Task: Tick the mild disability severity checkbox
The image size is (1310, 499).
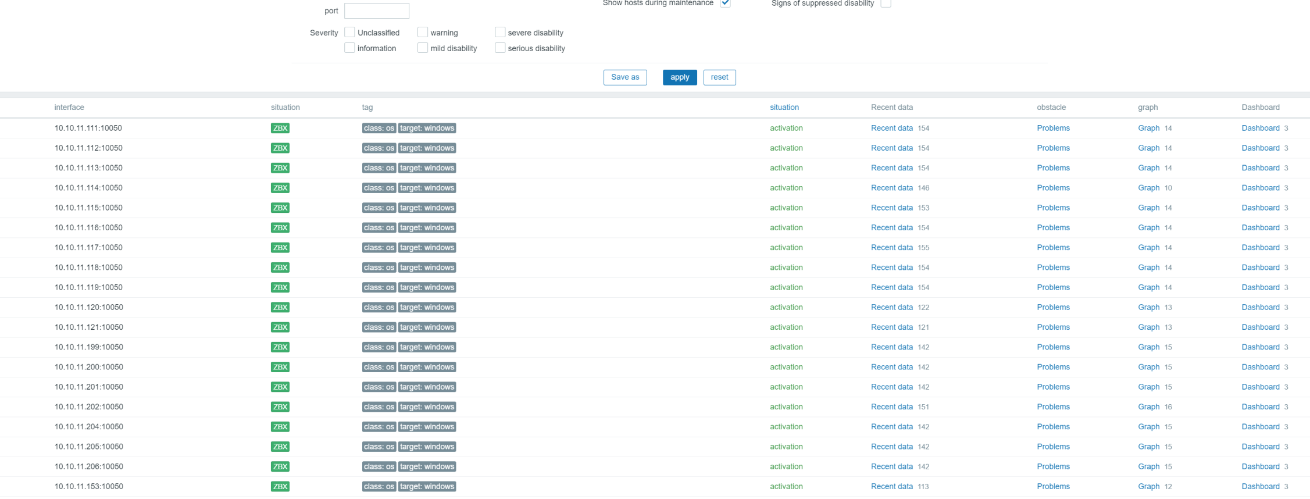Action: [423, 48]
